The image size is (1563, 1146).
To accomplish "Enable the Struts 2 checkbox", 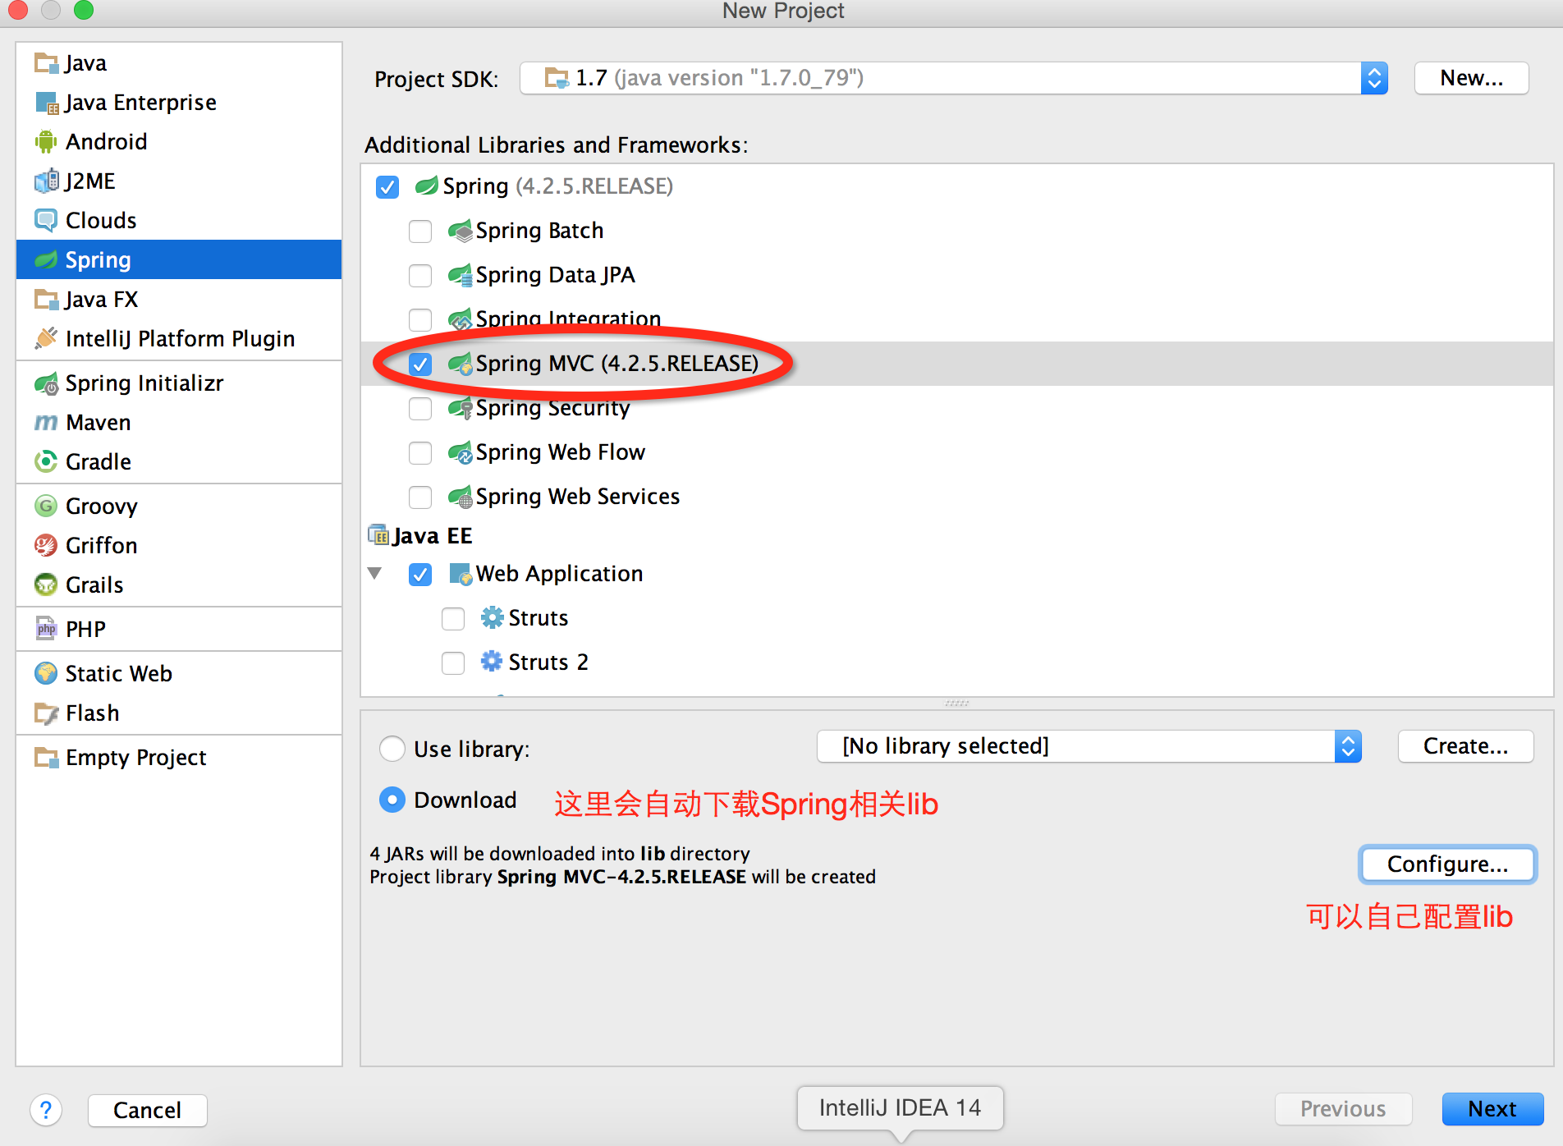I will [x=453, y=663].
